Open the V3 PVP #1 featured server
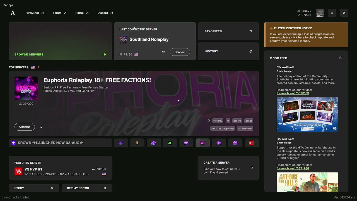Screen dimensions: 357x201 [60, 168]
